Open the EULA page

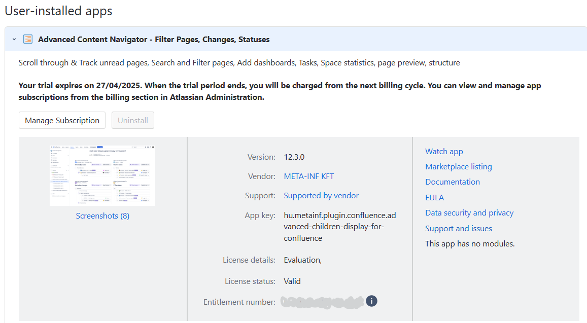coord(434,197)
